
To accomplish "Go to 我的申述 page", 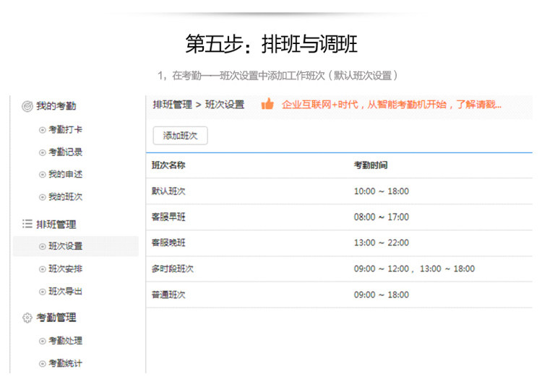I will click(x=65, y=174).
